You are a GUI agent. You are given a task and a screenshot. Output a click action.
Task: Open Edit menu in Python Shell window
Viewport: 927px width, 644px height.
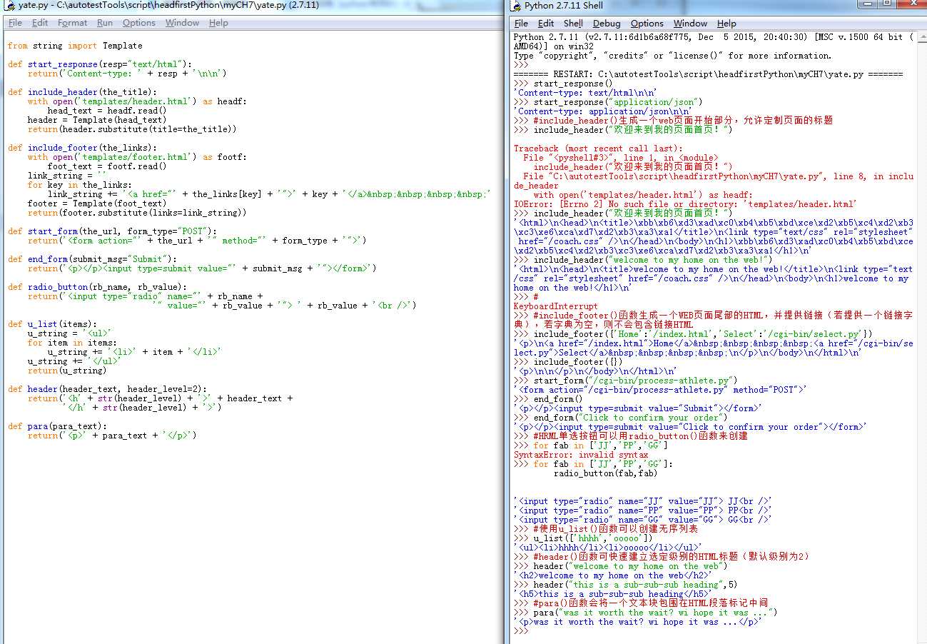pos(546,24)
